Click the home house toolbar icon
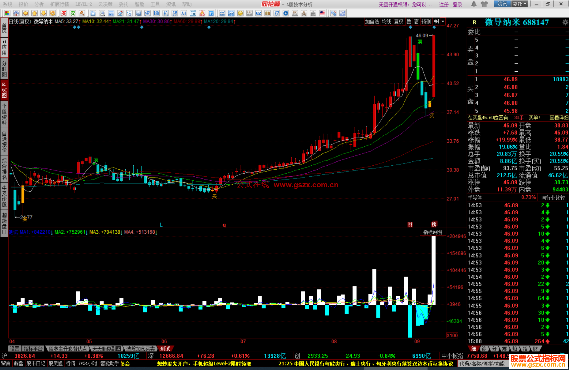This screenshot has width=569, height=370. tap(16, 13)
